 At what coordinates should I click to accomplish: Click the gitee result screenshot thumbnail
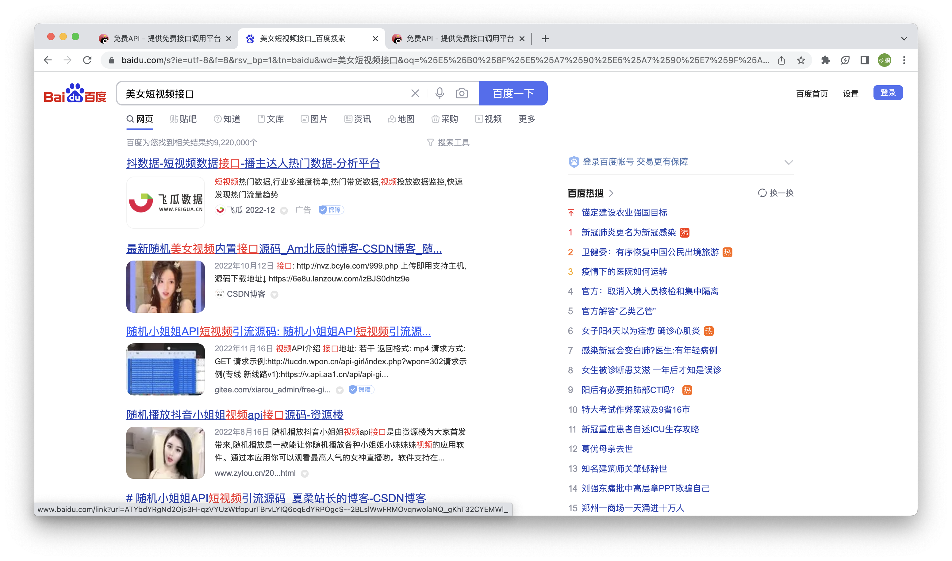[165, 369]
